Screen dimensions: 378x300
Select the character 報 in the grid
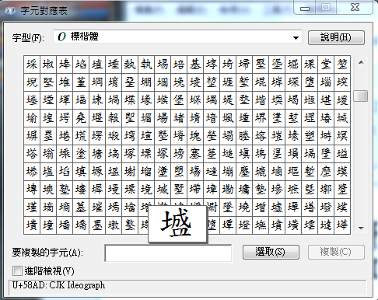(114, 118)
